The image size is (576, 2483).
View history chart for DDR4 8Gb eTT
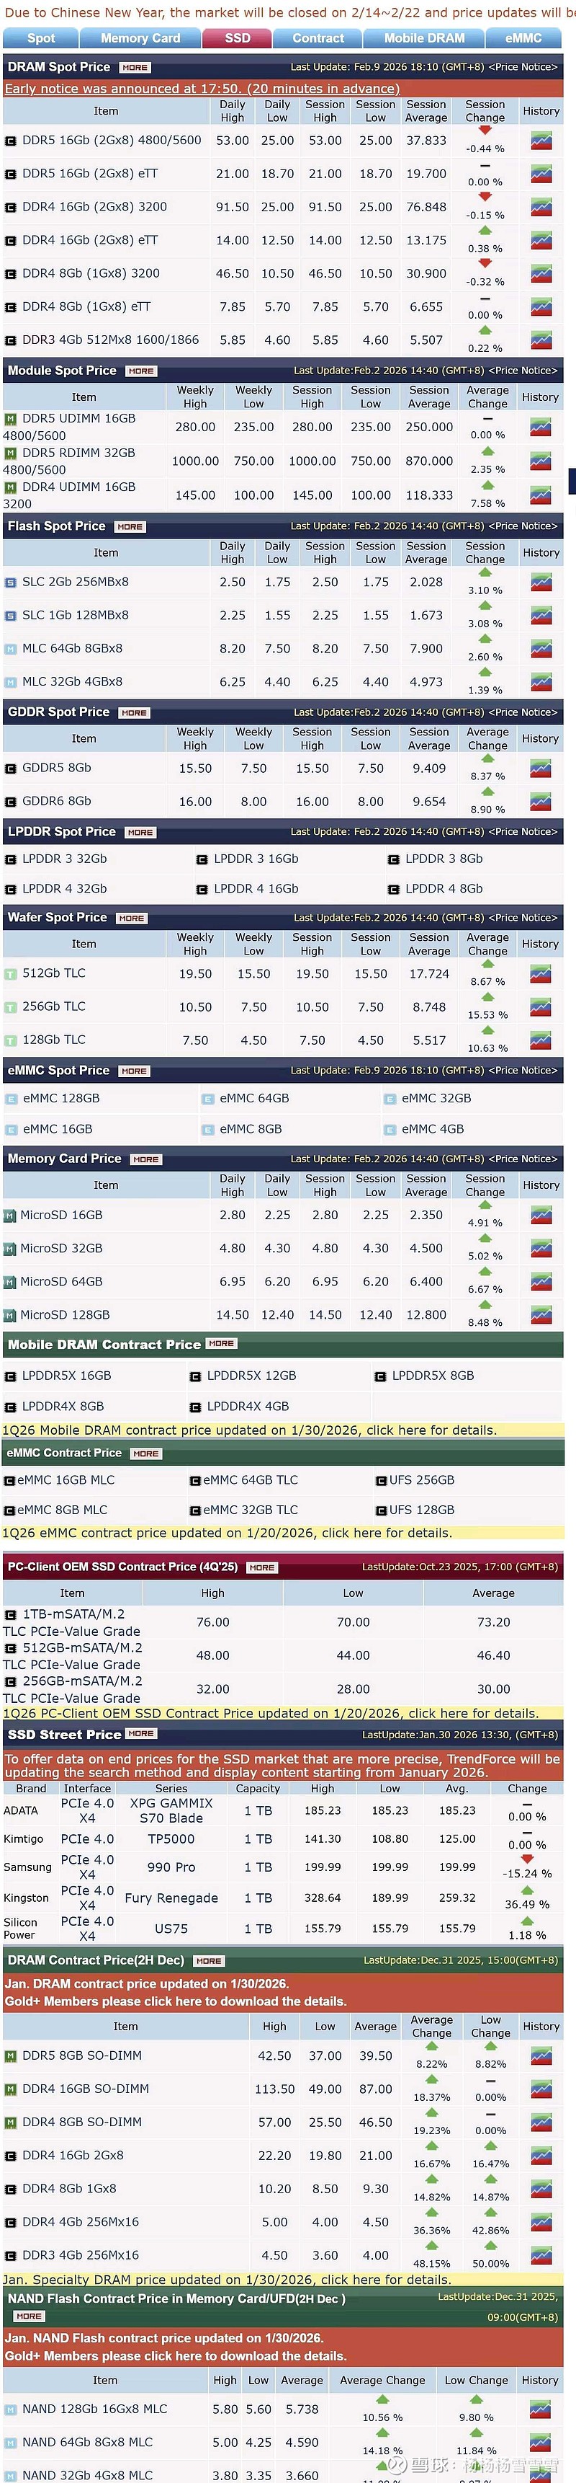pos(541,307)
